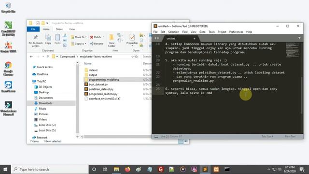The image size is (309, 174).
Task: Go back with Explorer's back arrow
Action: pyautogui.click(x=31, y=57)
